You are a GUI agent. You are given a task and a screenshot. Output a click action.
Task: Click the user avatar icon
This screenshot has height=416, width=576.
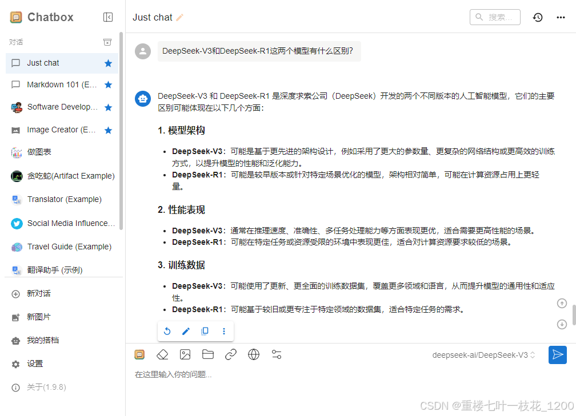point(143,51)
